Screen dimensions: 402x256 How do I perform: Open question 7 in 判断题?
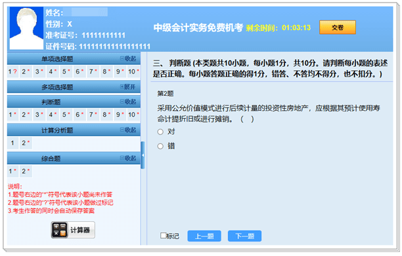tap(93, 115)
